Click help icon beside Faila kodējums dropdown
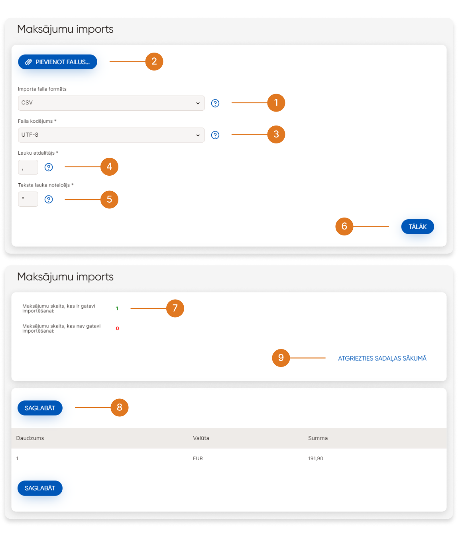This screenshot has height=555, width=458. point(215,135)
